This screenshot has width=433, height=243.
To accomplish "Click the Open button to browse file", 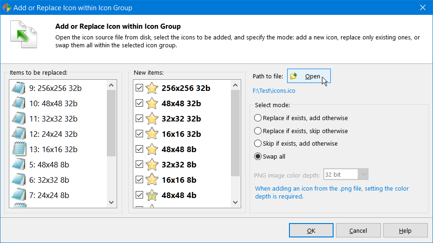I will click(x=309, y=76).
